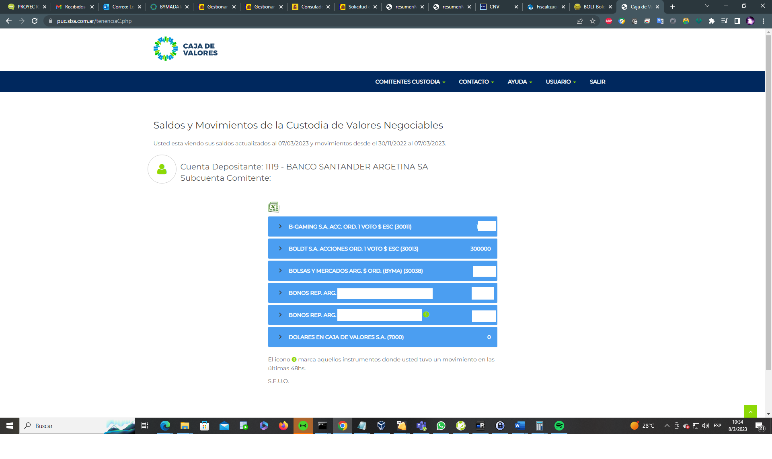This screenshot has width=772, height=459.
Task: Open File Explorer from the taskbar
Action: click(x=185, y=426)
